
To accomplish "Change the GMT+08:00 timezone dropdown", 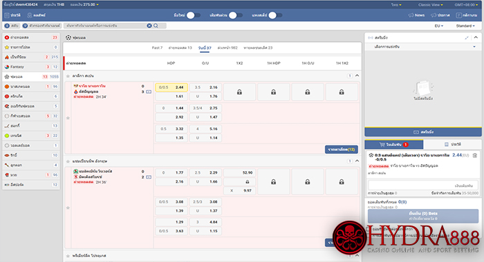I will coord(466,5).
